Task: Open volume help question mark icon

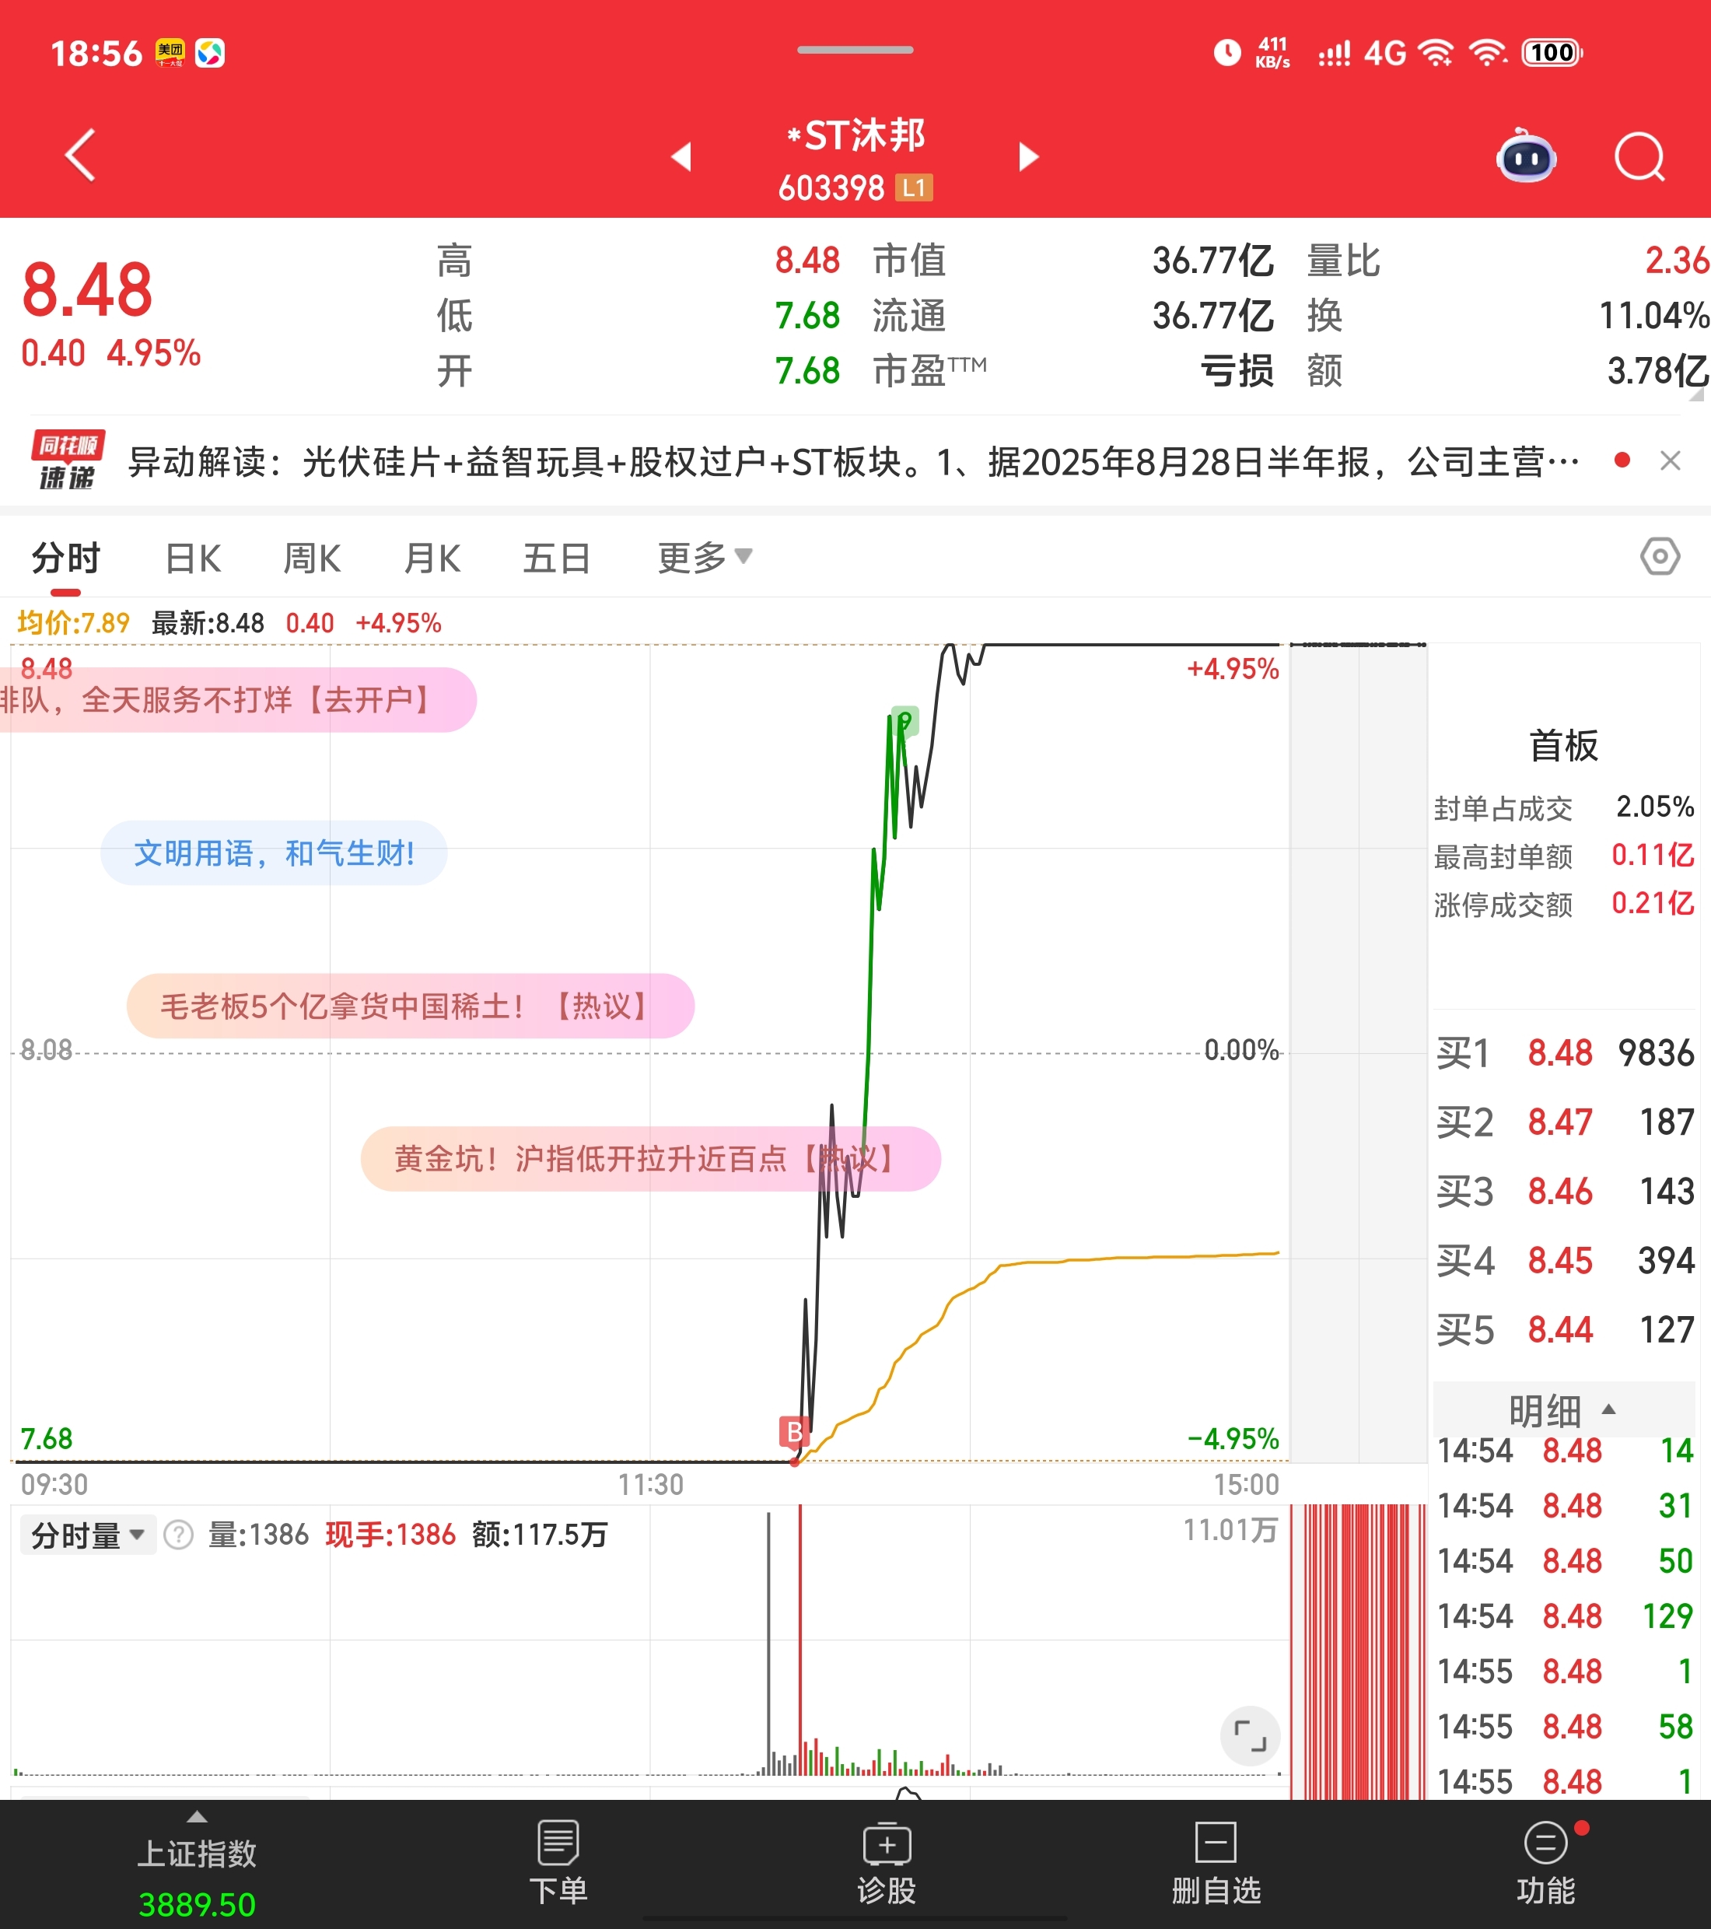Action: pyautogui.click(x=178, y=1535)
